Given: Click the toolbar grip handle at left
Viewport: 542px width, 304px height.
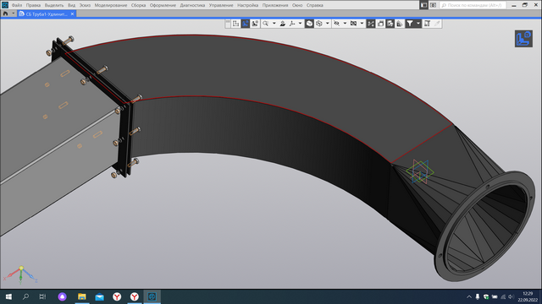Looking at the screenshot, I should click(228, 24).
